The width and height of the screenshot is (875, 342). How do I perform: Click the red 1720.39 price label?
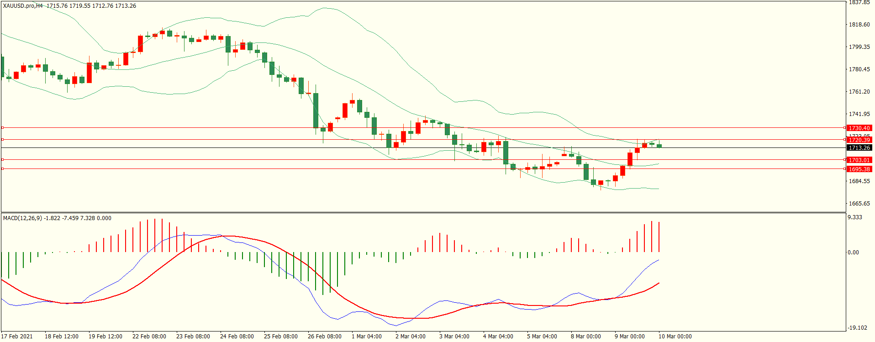point(859,140)
